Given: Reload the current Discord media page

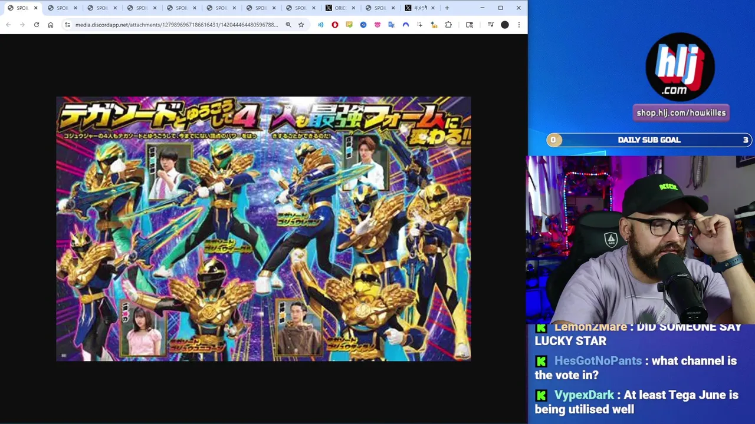Looking at the screenshot, I should (x=37, y=25).
